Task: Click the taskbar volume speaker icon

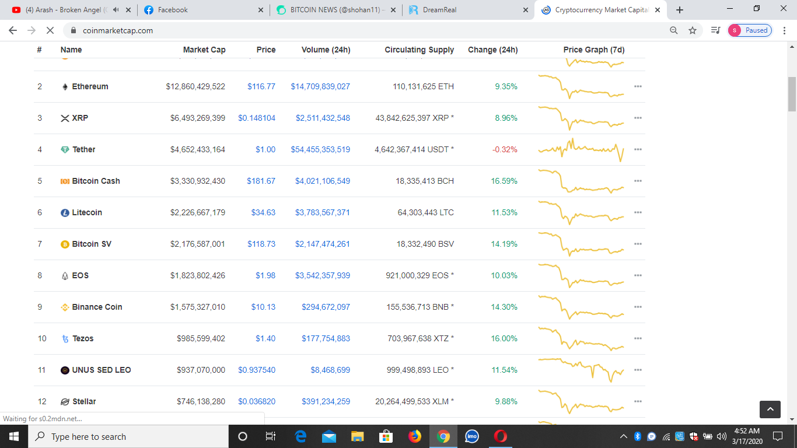Action: point(721,436)
